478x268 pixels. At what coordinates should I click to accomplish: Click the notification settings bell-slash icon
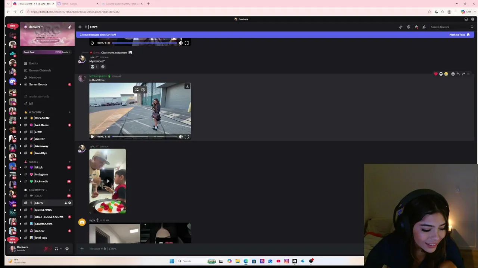tap(409, 27)
